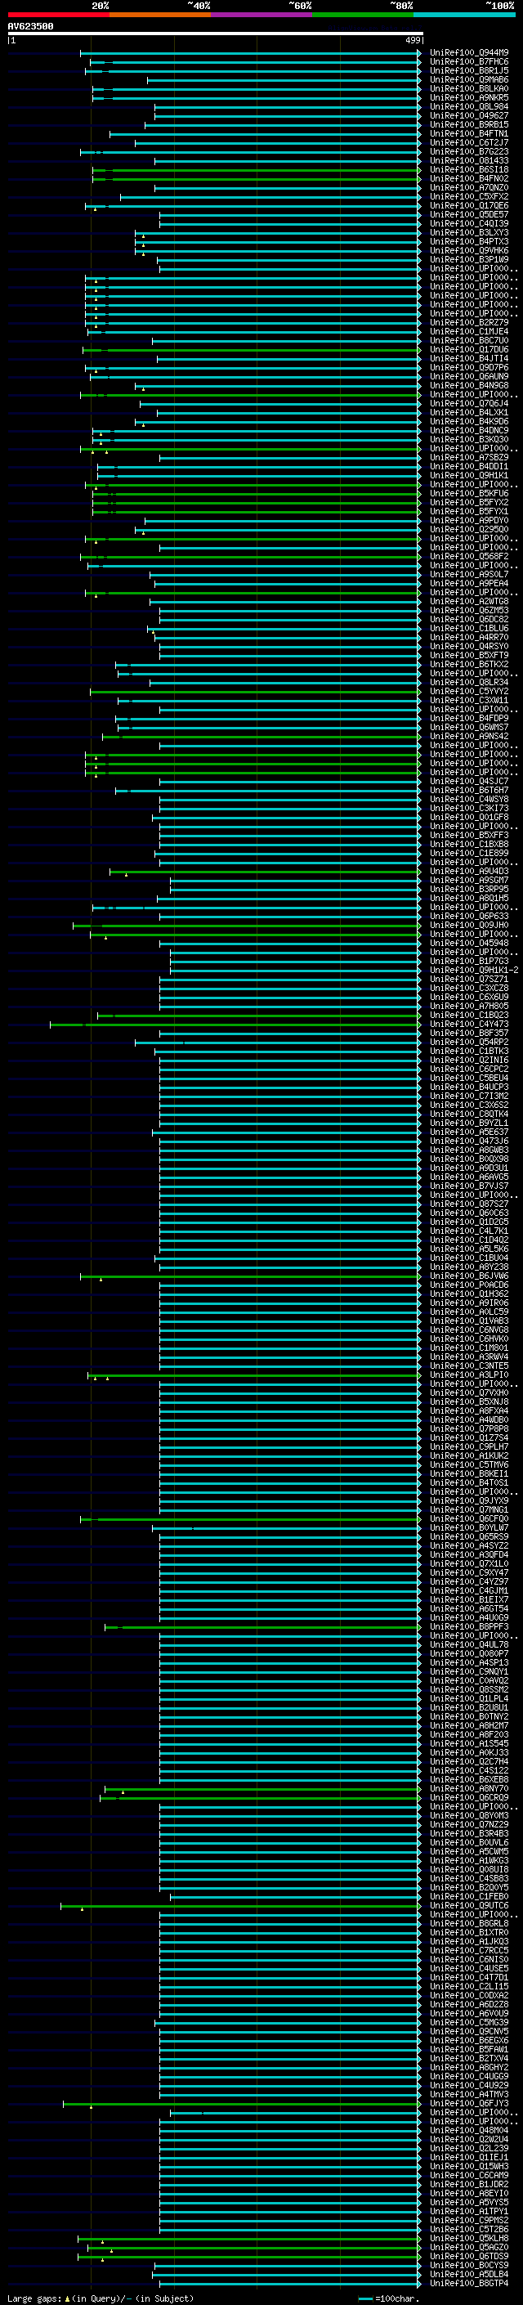Image resolution: width=523 pixels, height=2305 pixels.
Task: Open hit UniRef100_B8R1J5
Action: 469,70
